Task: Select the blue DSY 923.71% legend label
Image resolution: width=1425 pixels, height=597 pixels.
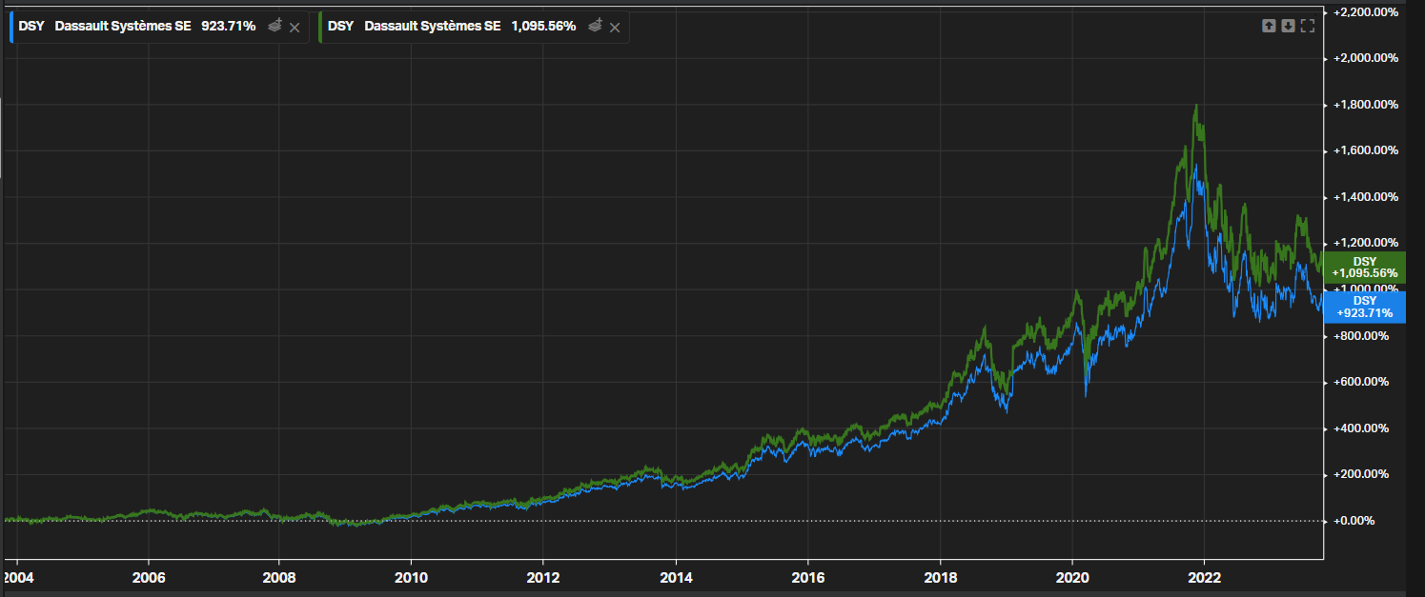Action: point(137,27)
